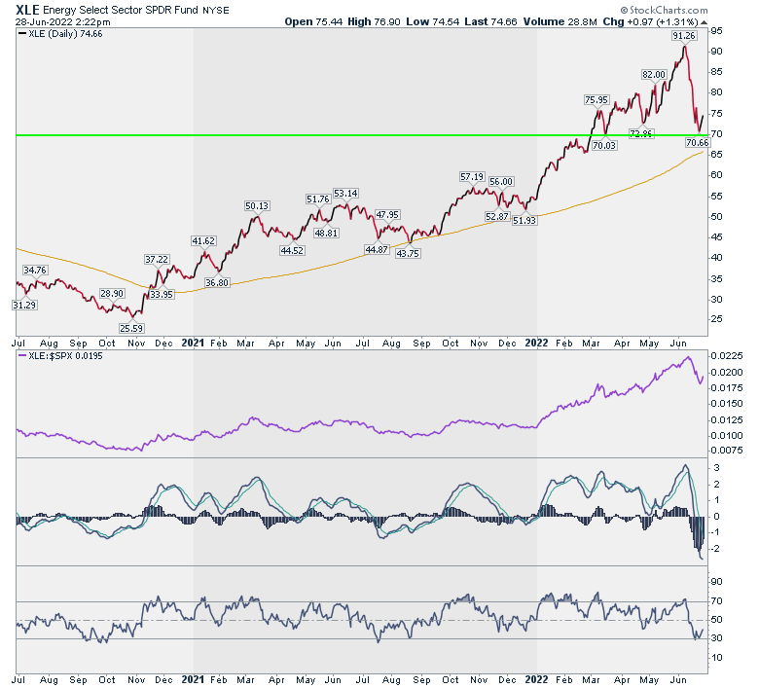759x688 pixels.
Task: Select the 'Open 75.44' value
Action: click(x=313, y=21)
